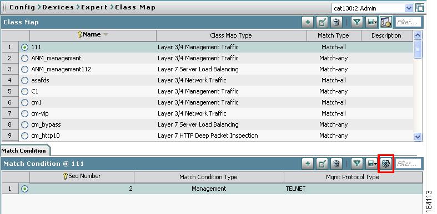Viewport: 437px width, 214px height.
Task: Open highlighted gear settings icon for Match Condition
Action: [x=386, y=164]
